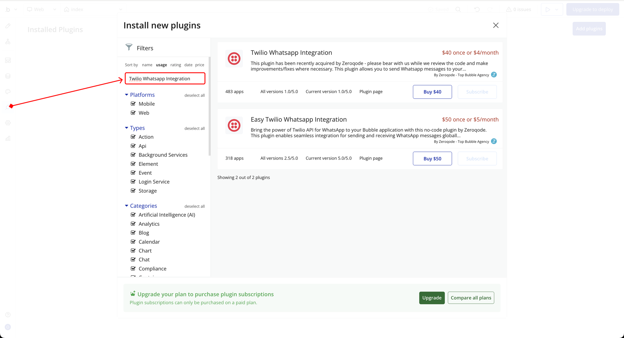Uncheck the Mobile platform checkbox
This screenshot has width=624, height=338.
[x=133, y=104]
